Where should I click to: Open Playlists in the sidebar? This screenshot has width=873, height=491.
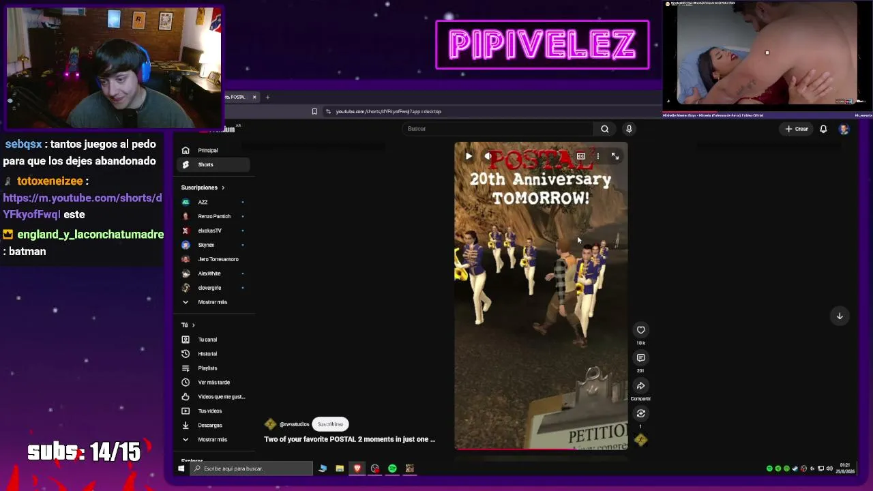coord(215,368)
